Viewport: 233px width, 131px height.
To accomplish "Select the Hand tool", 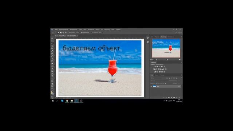I will pos(52,84).
